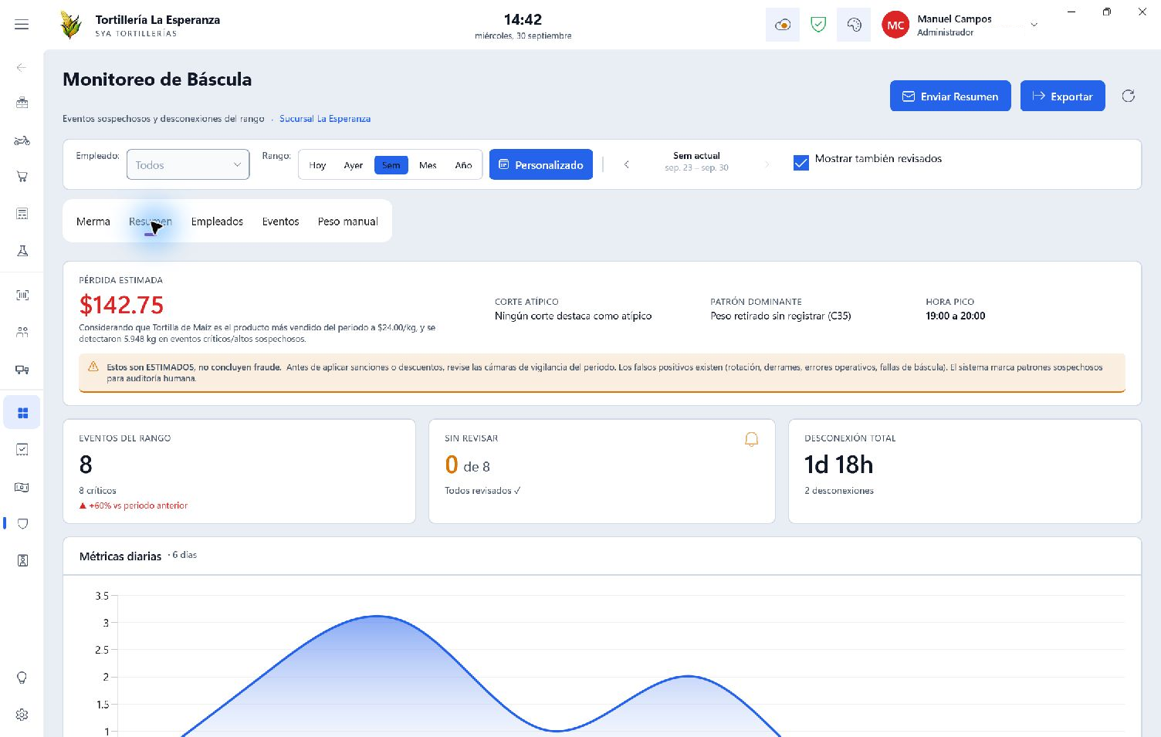This screenshot has width=1161, height=737.
Task: Open the hamburger navigation menu
Action: point(22,25)
